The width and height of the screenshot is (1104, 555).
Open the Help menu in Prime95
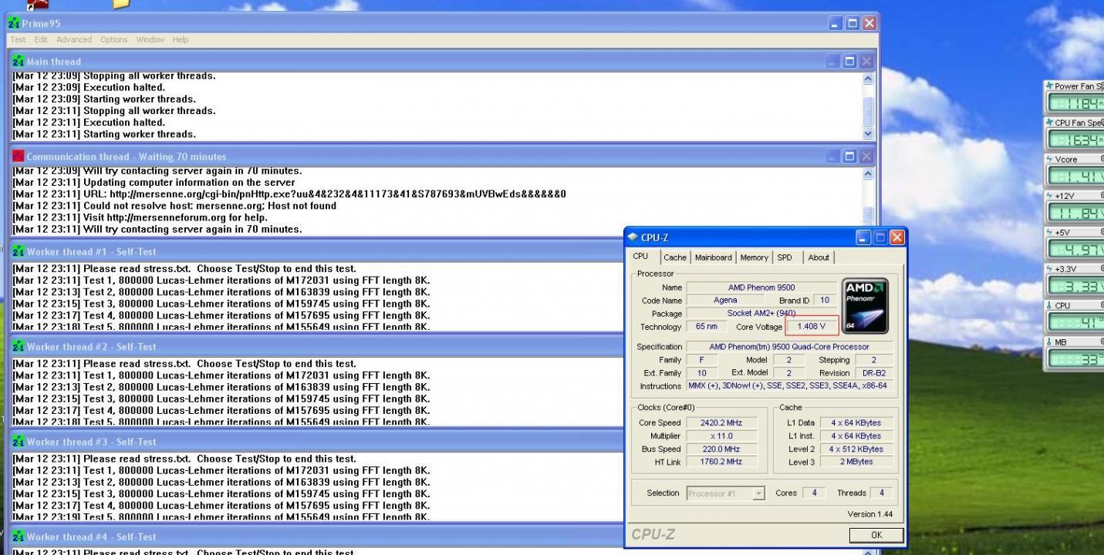click(x=181, y=39)
